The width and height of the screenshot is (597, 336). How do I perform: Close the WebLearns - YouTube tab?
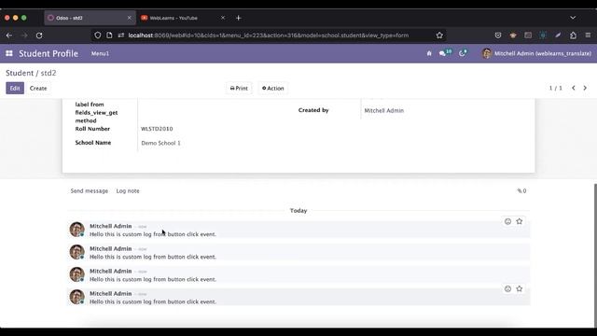tap(223, 18)
